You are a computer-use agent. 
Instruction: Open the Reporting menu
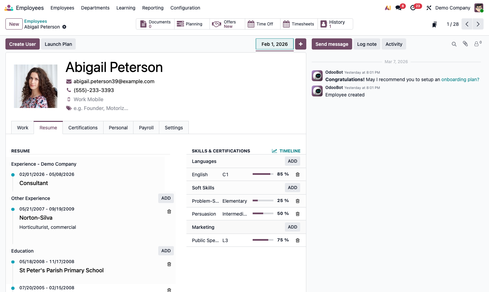click(x=153, y=8)
